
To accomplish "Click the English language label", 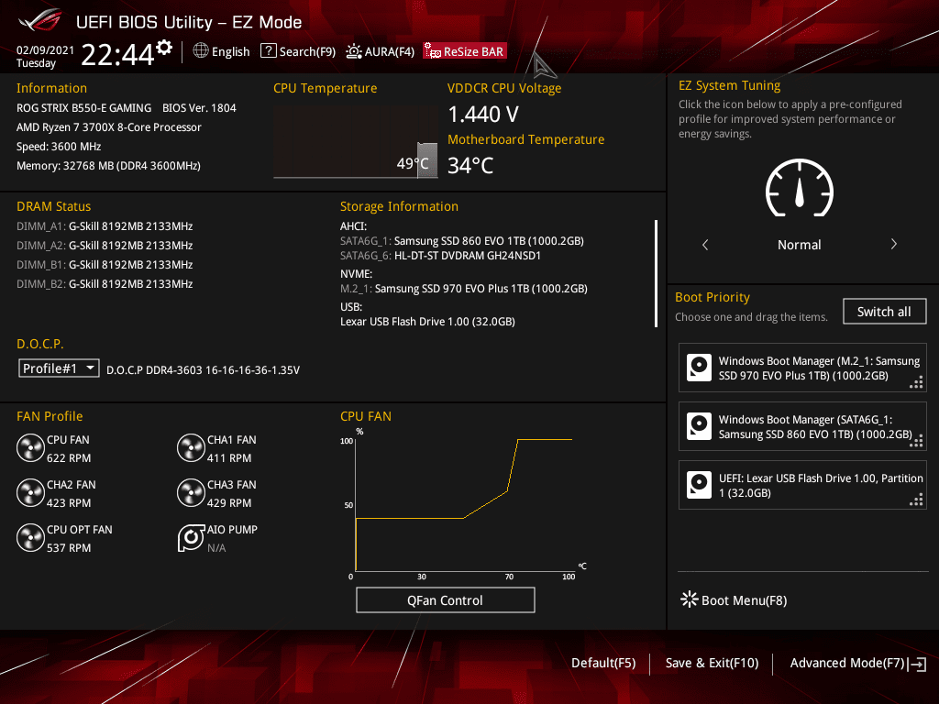I will coord(230,51).
